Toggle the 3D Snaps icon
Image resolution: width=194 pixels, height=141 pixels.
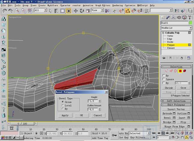coord(121,11)
